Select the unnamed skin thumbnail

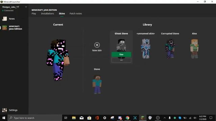[145, 49]
